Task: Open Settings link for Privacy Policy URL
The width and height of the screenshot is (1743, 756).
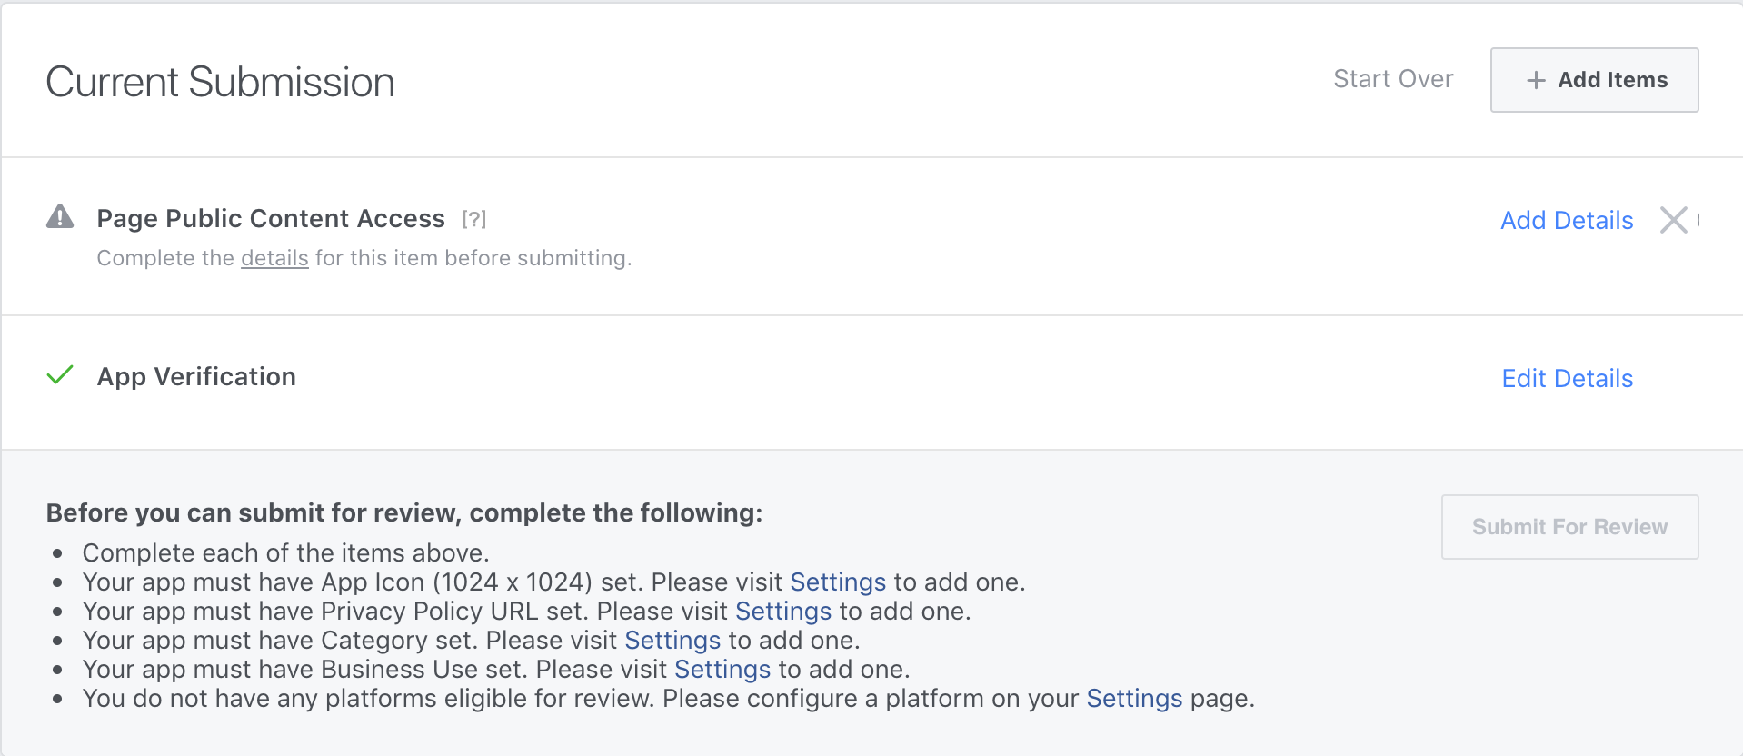Action: coord(782,611)
